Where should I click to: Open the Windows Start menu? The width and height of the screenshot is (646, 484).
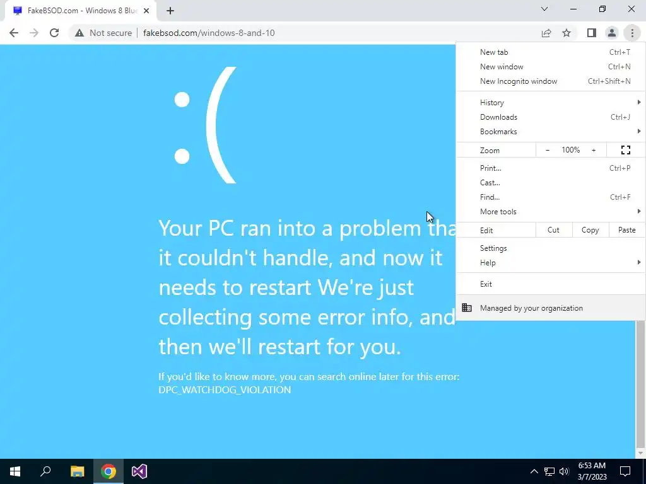tap(15, 471)
